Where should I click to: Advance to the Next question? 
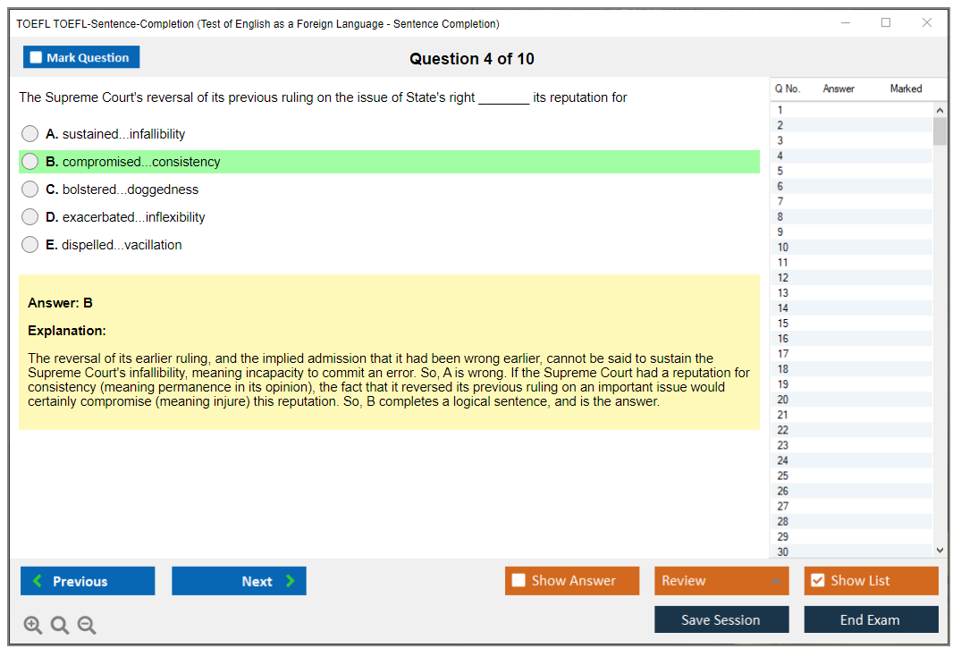coord(239,581)
